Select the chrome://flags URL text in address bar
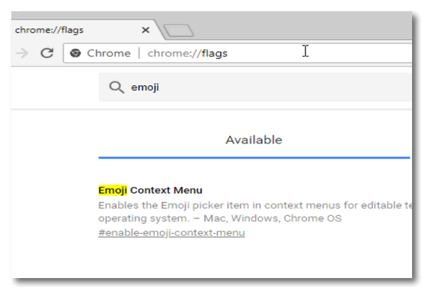The height and width of the screenshot is (290, 424). tap(187, 54)
